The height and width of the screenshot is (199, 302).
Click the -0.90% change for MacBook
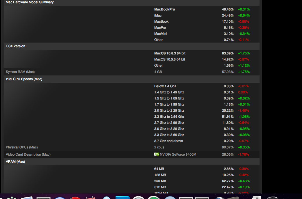pos(244,22)
